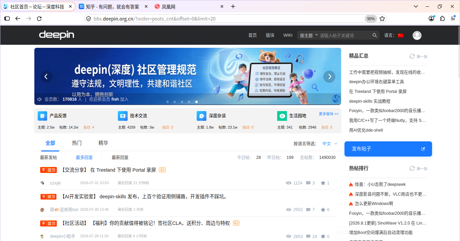Image resolution: width=460 pixels, height=241 pixels.
Task: Reload the page with the browser refresh button
Action: tap(39, 19)
